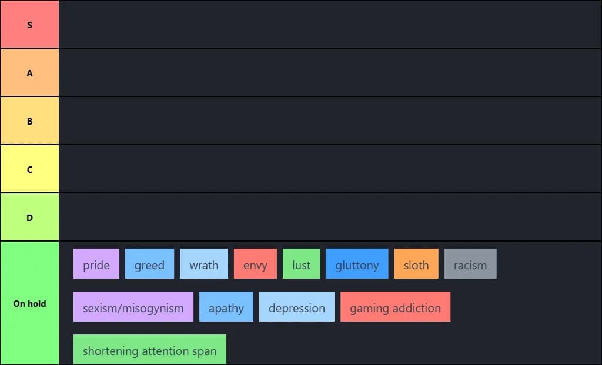Select the green lust tile

tap(301, 264)
